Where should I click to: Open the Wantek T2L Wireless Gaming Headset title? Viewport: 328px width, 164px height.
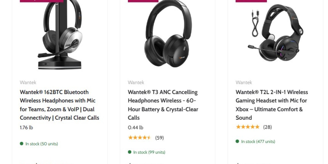272,105
